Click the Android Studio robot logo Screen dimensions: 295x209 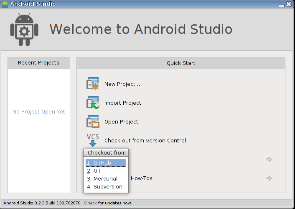point(24,29)
